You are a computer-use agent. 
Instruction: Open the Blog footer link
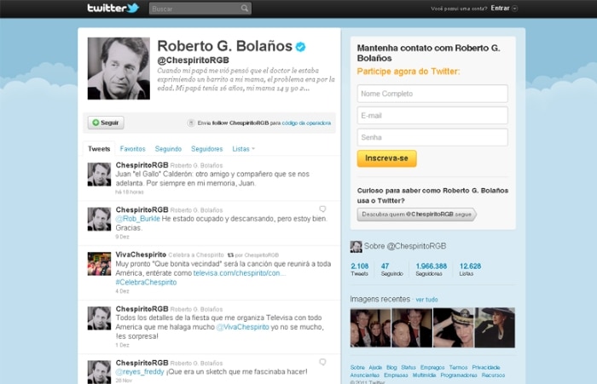pyautogui.click(x=391, y=367)
